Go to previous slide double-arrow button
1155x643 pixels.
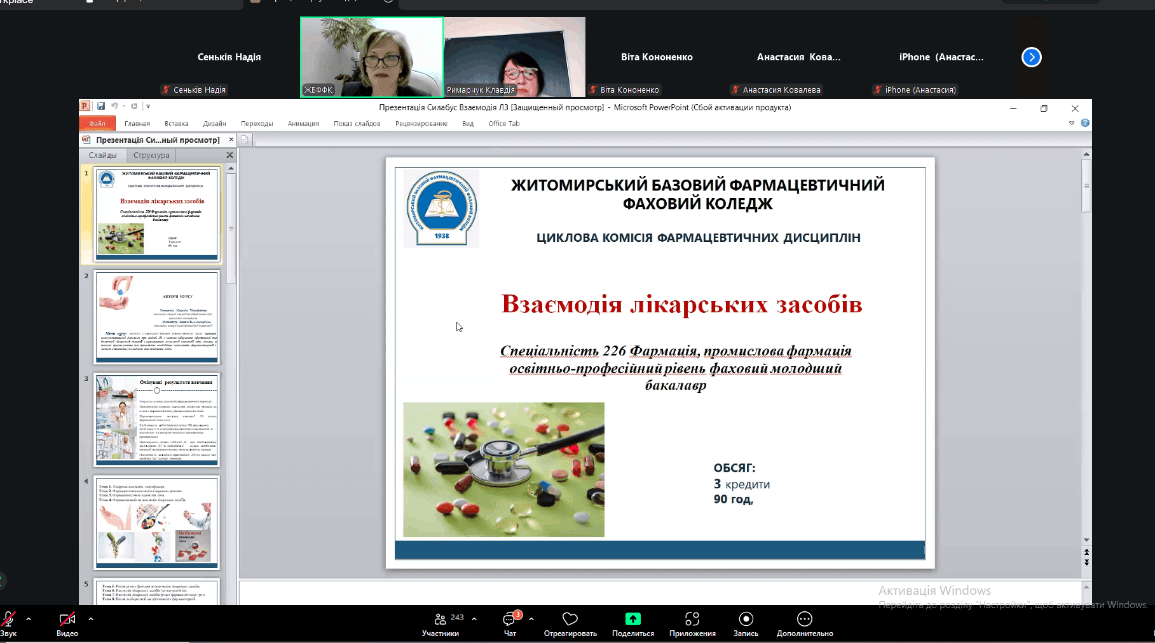pos(1086,552)
